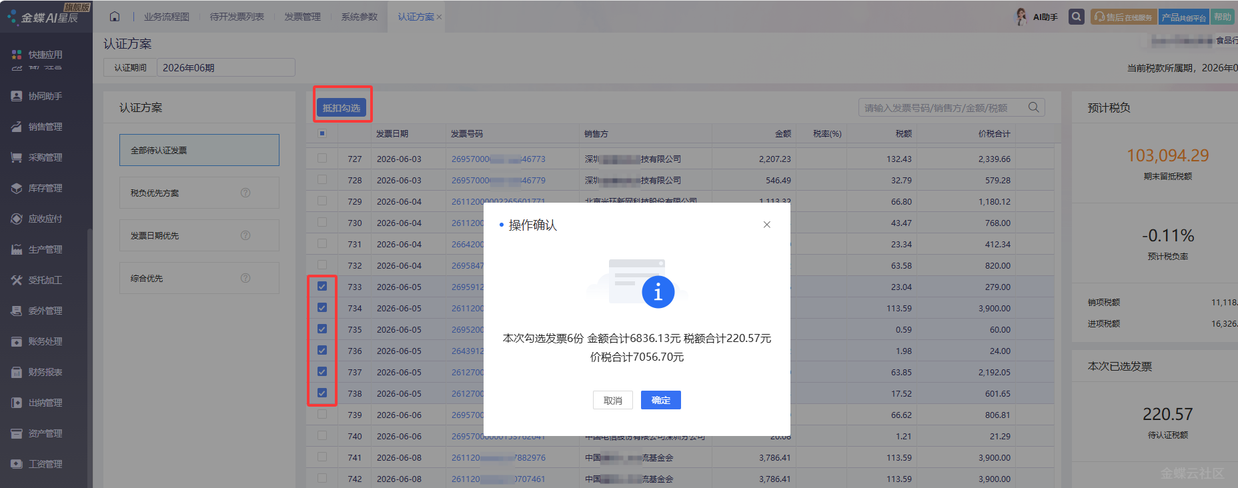Viewport: 1238px width, 488px height.
Task: Select 税负优先方案 option
Action: 199,193
